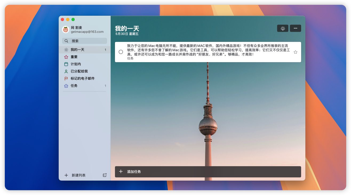Click the 添加任务 input field
Image resolution: width=351 pixels, height=195 pixels.
(x=208, y=172)
